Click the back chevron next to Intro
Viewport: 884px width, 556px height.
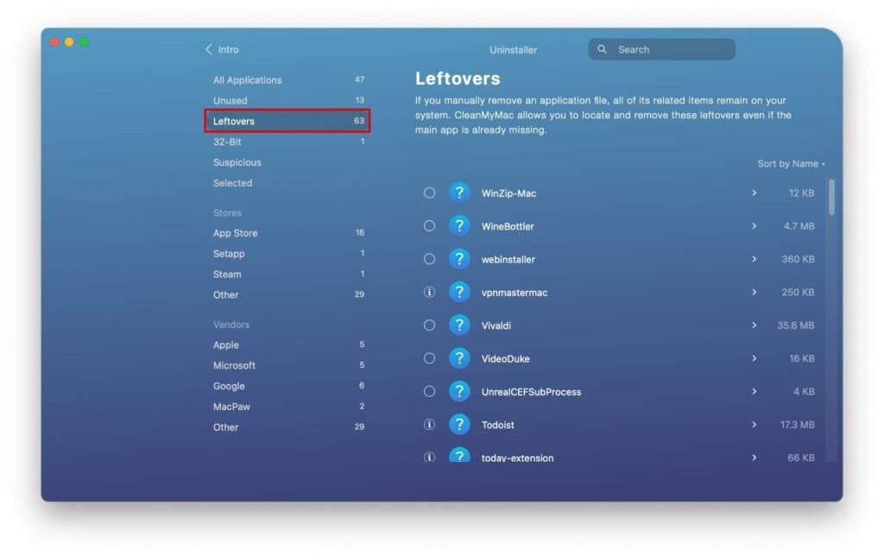coord(209,49)
